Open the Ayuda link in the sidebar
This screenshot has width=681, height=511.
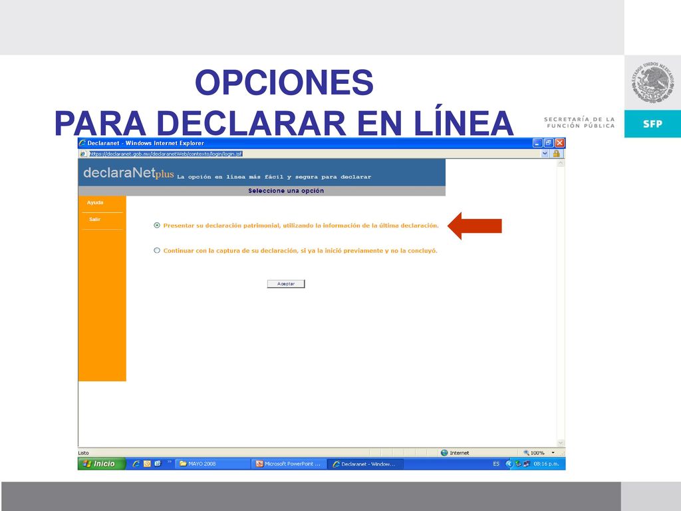tap(95, 202)
